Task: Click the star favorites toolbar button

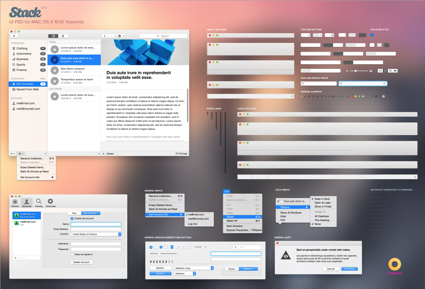Action: (x=14, y=36)
